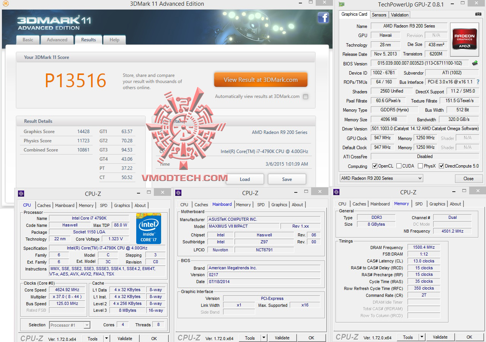Open the Facebook icon in 3DMark 11
The height and width of the screenshot is (342, 486).
323,18
